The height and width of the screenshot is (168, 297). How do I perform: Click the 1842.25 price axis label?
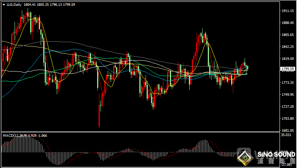[288, 47]
